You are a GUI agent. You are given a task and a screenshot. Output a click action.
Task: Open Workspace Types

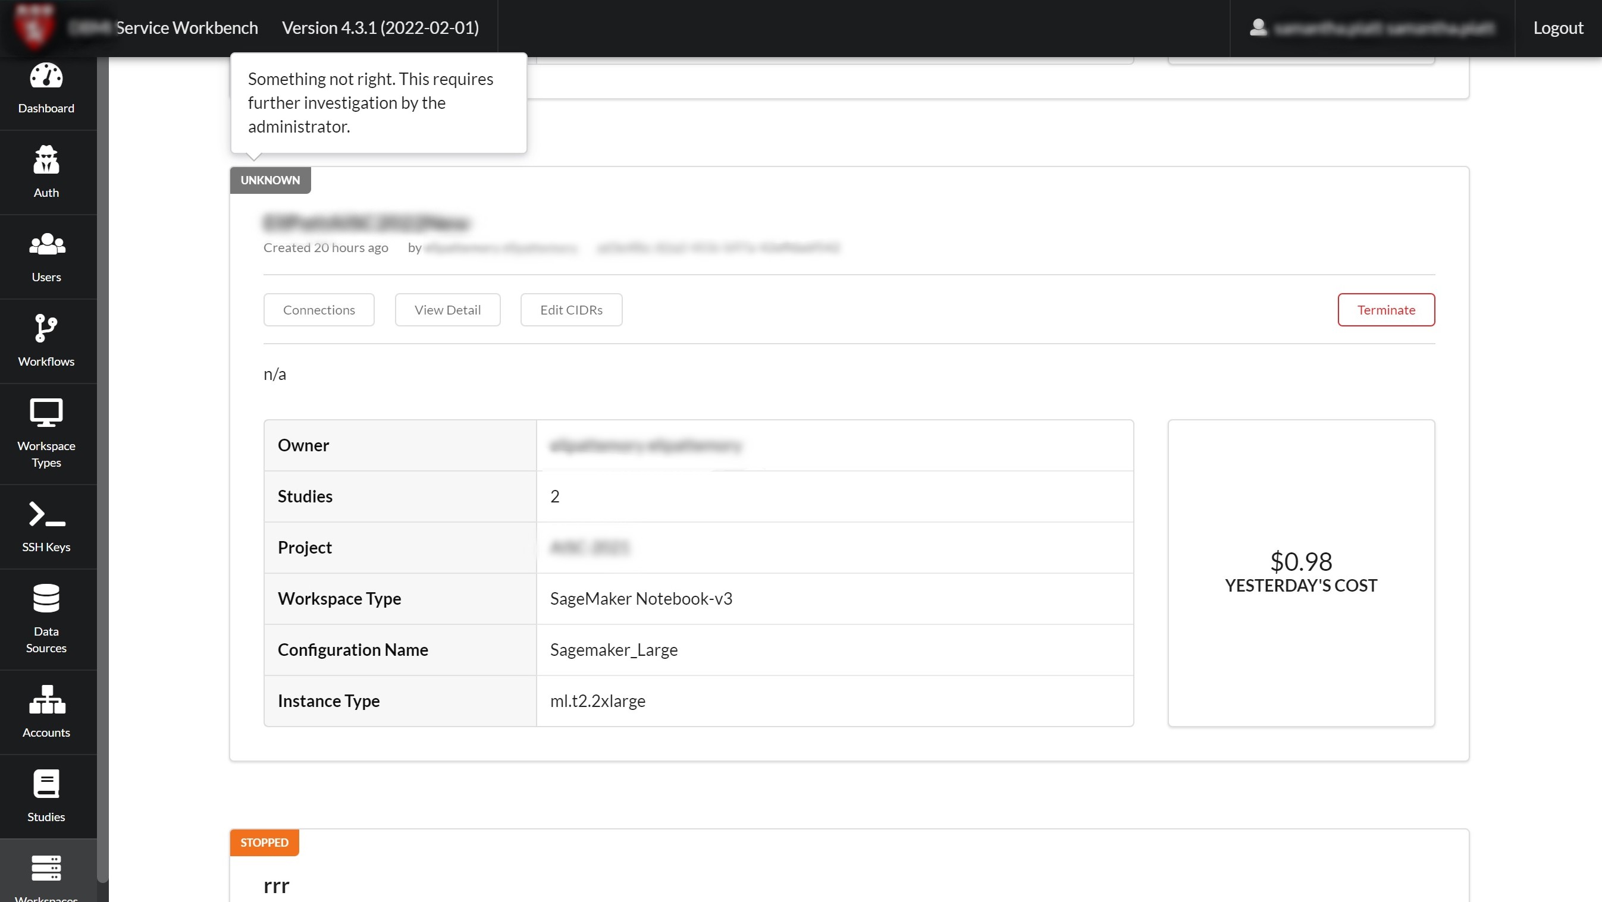click(46, 433)
